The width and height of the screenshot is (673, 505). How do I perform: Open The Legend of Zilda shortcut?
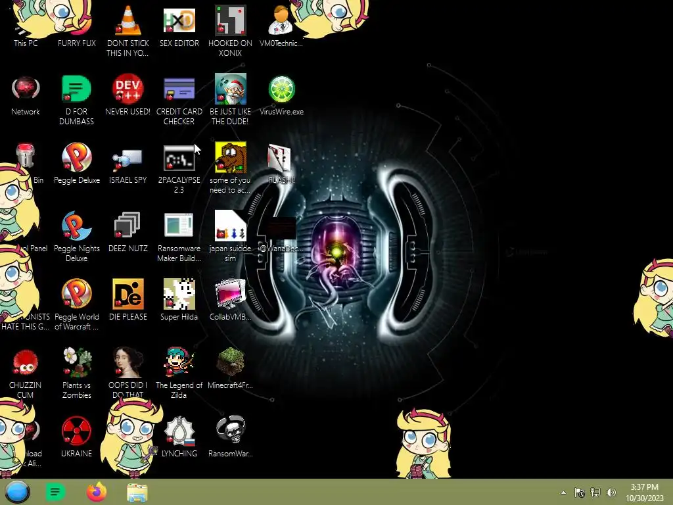click(x=179, y=373)
